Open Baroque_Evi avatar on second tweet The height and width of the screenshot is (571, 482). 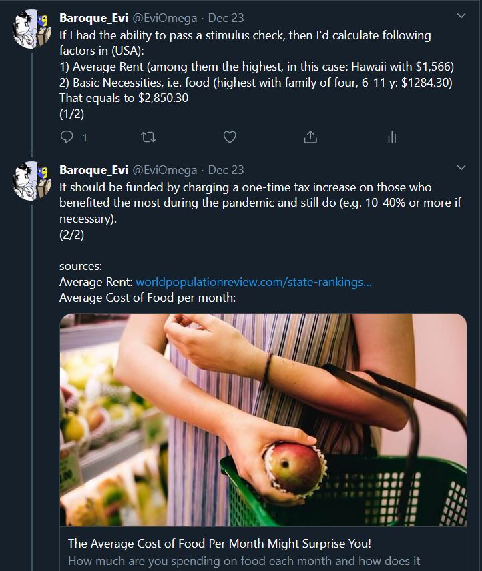click(33, 181)
